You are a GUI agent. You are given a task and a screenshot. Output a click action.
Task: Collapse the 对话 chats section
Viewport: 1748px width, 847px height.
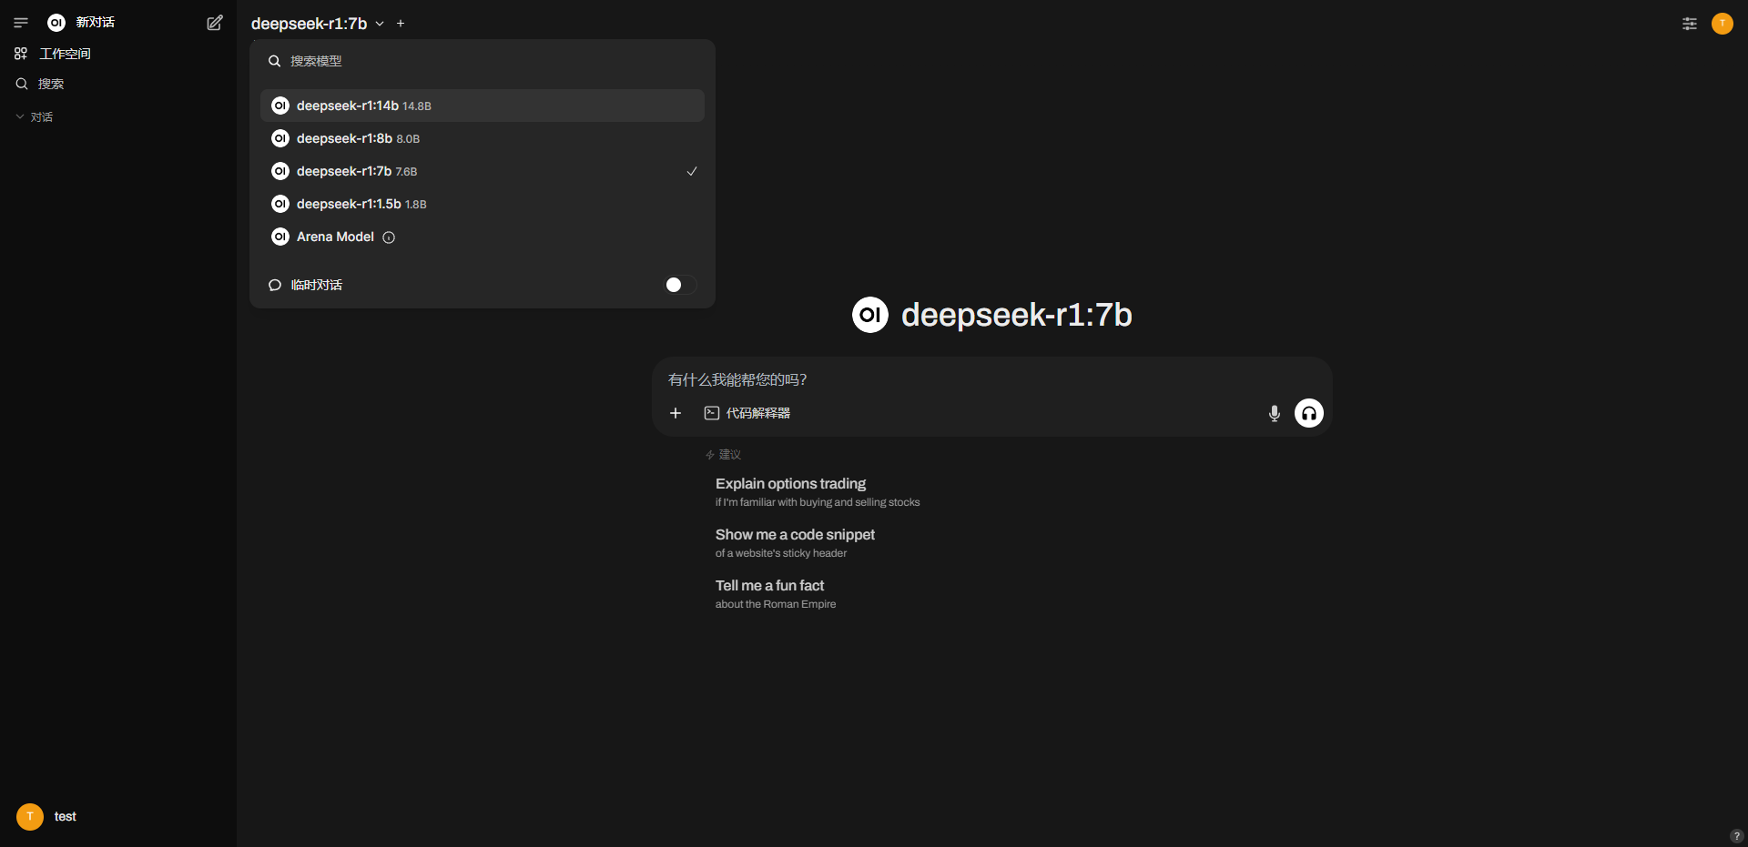tap(35, 117)
